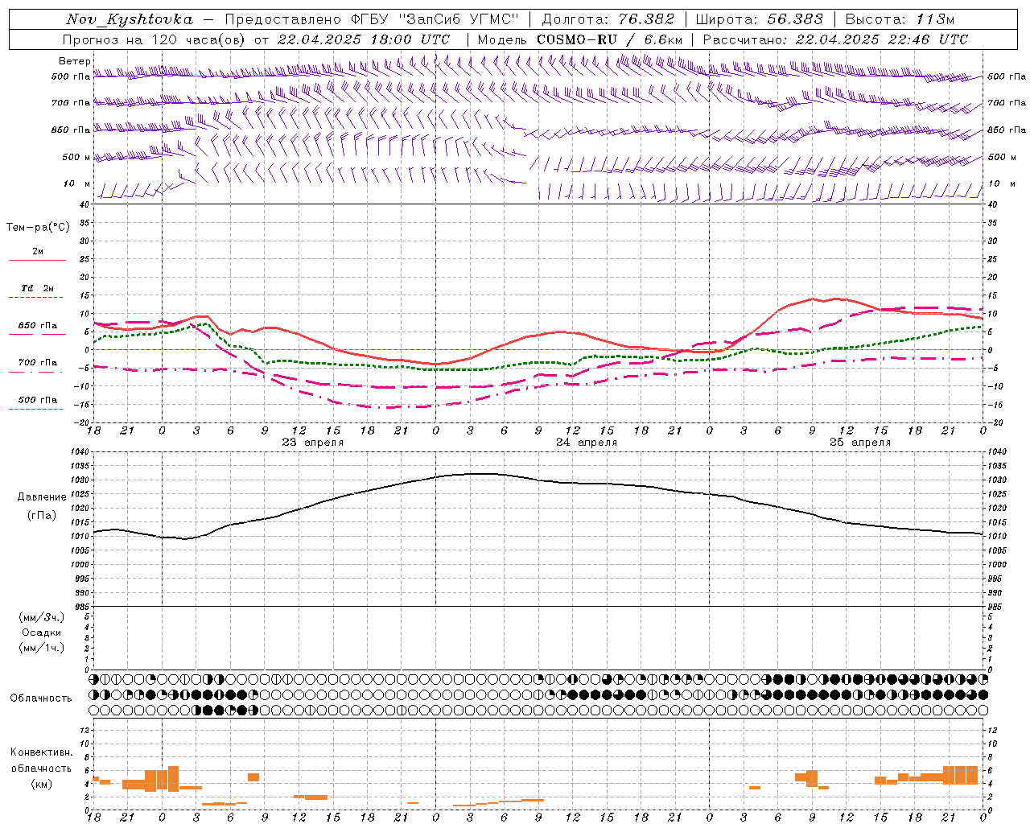Click "500 м" wind level label on left
Viewport: 1030px width, 824px height.
point(76,157)
